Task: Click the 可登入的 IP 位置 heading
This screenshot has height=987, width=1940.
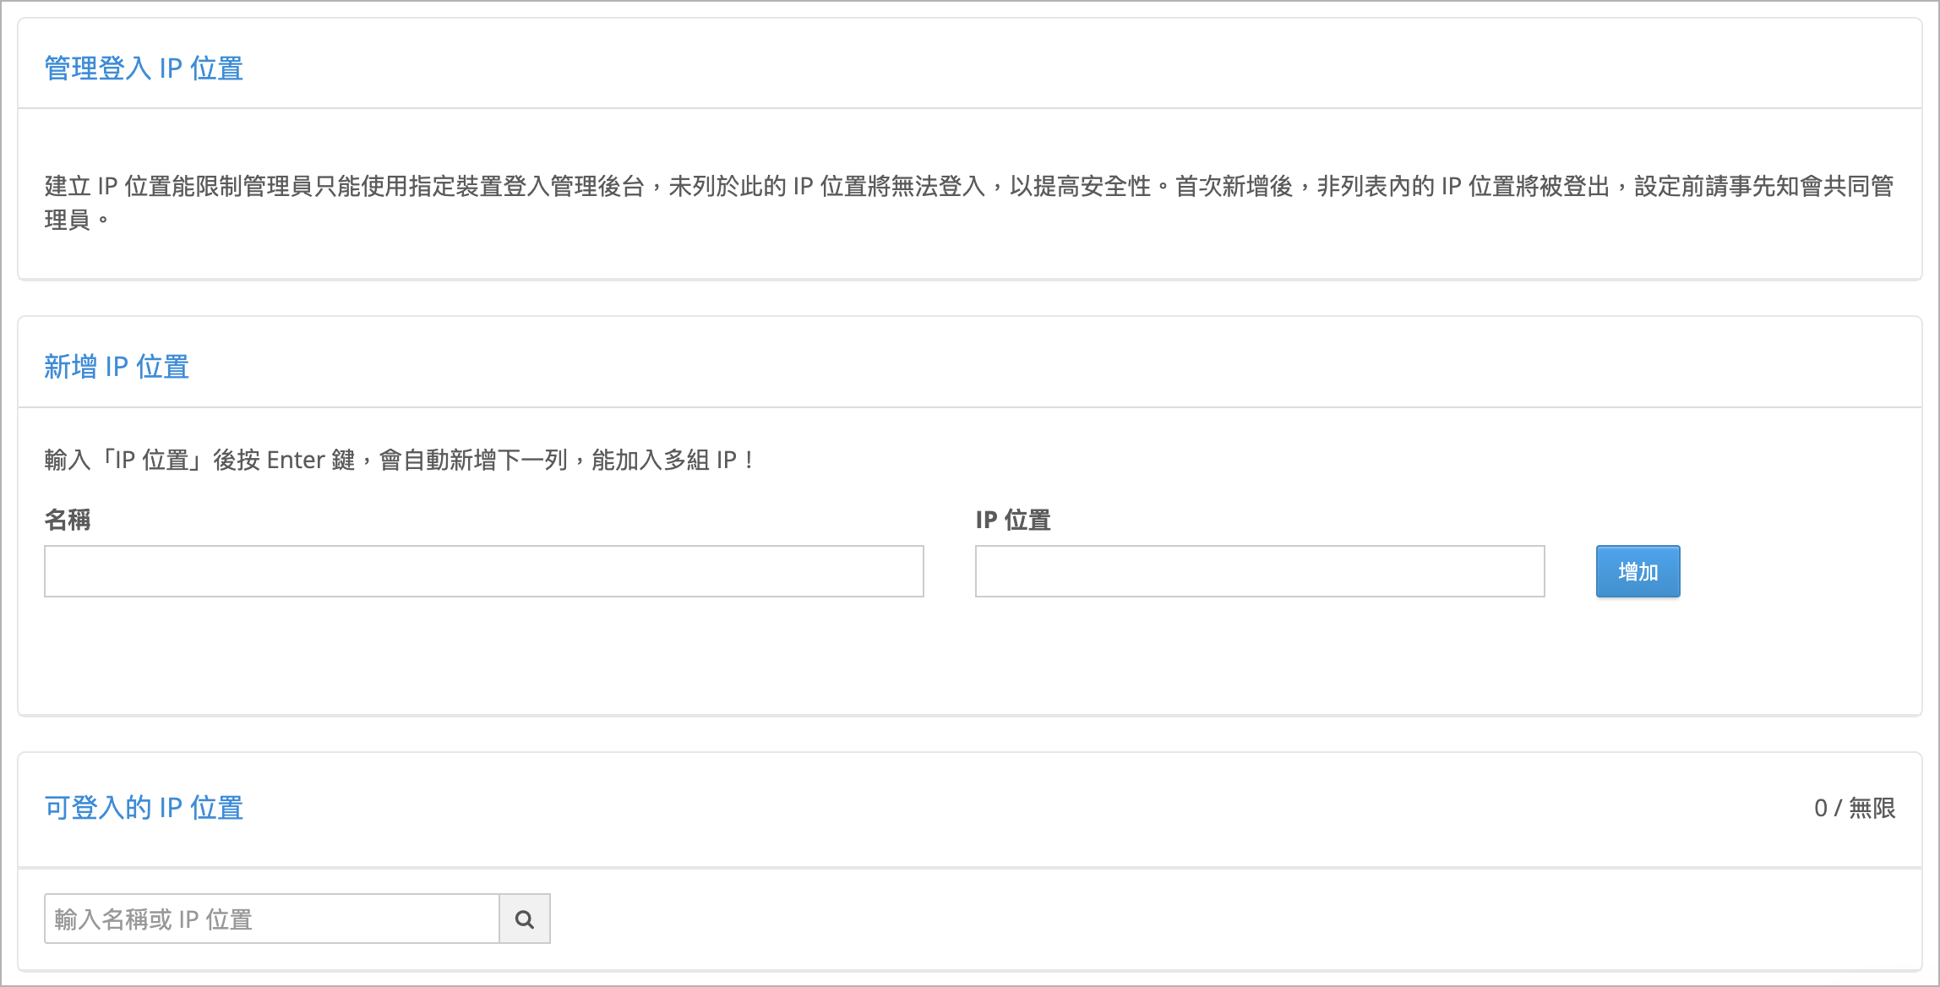Action: (144, 808)
